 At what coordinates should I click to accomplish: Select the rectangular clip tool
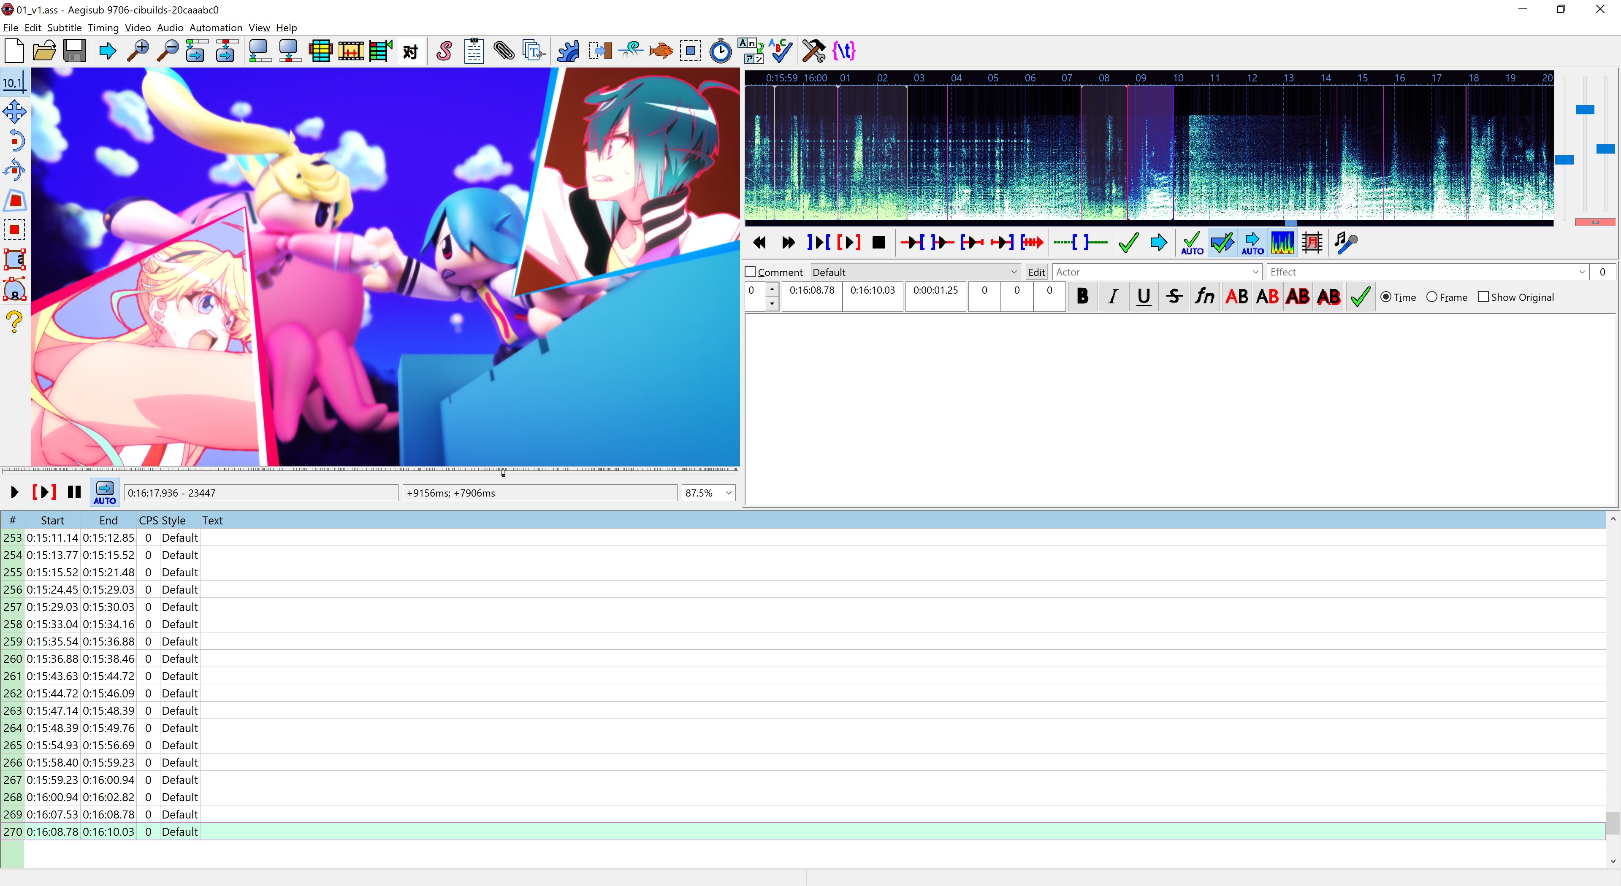click(x=14, y=230)
